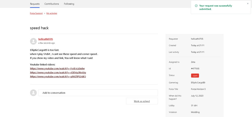Click the Add to conversation field
Viewport: 252px width, 117px height.
(x=98, y=93)
